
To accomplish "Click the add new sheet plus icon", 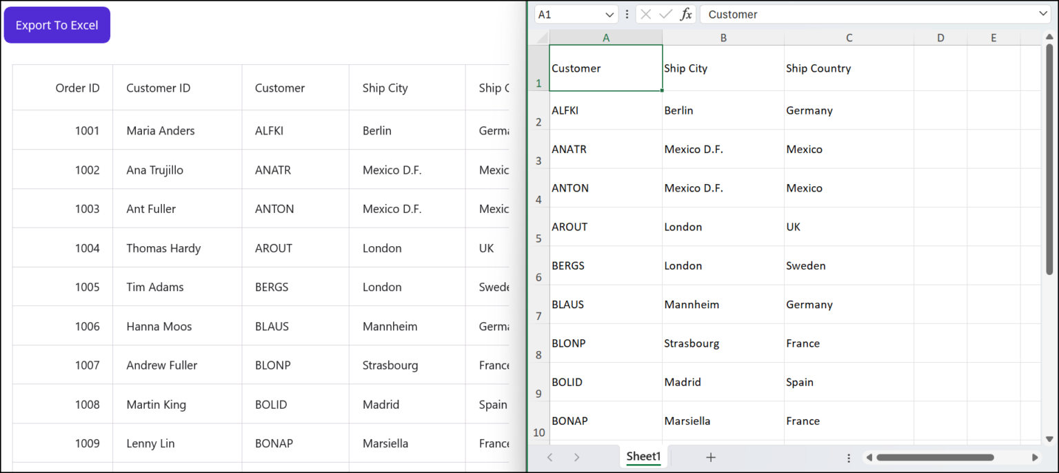I will [710, 456].
